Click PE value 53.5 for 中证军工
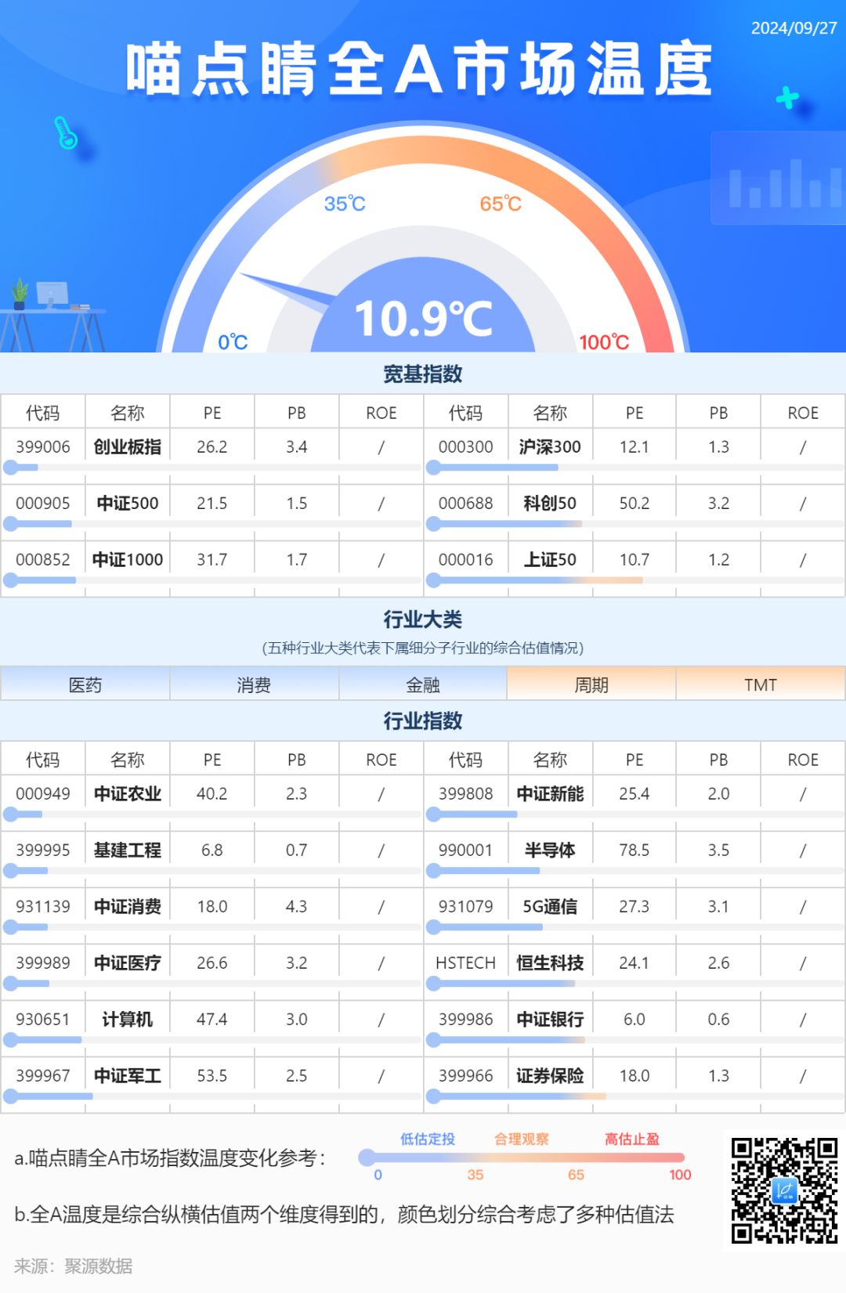Image resolution: width=846 pixels, height=1293 pixels. (212, 1075)
